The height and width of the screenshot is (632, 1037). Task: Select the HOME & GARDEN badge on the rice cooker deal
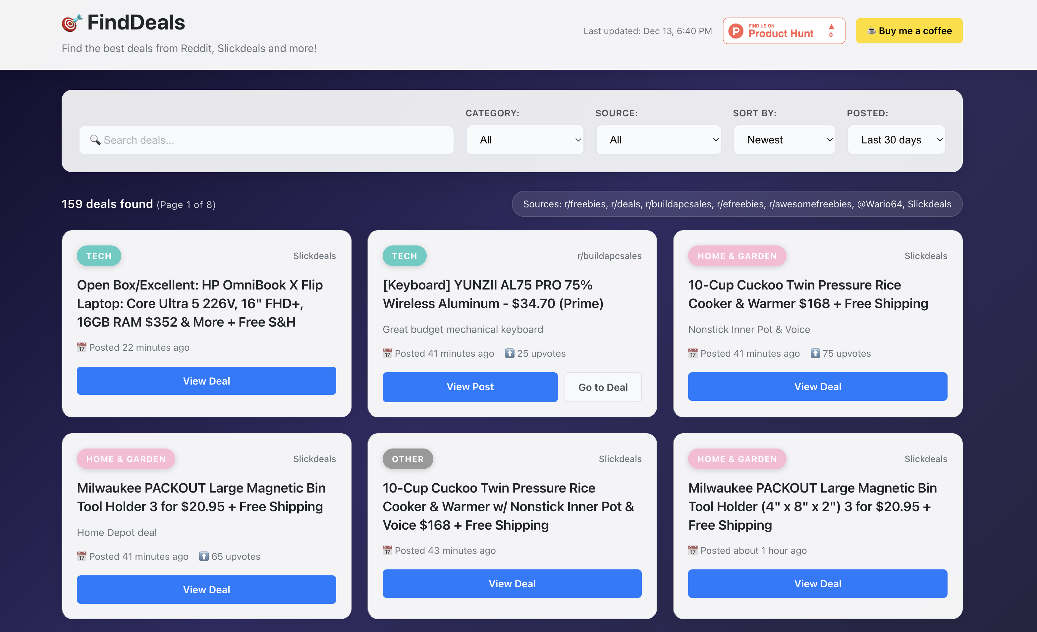[737, 255]
